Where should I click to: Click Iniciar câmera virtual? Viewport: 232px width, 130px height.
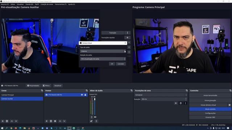[x=208, y=105]
